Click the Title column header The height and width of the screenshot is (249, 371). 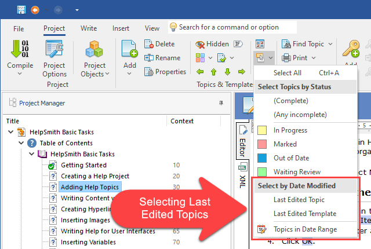tap(85, 121)
